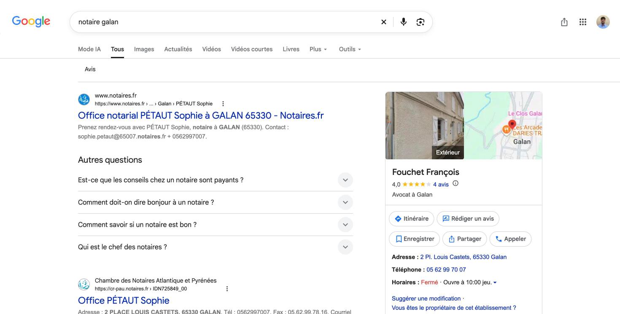Click the Partager button

tap(465, 239)
